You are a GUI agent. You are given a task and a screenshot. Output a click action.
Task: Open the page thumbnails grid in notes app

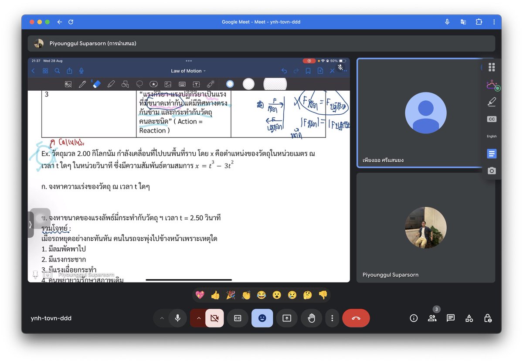(x=45, y=71)
